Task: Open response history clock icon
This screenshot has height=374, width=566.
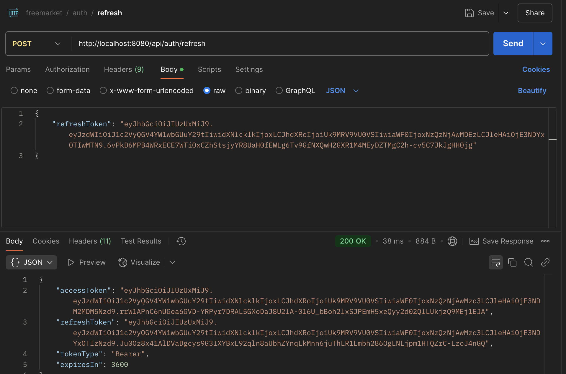Action: (x=181, y=241)
